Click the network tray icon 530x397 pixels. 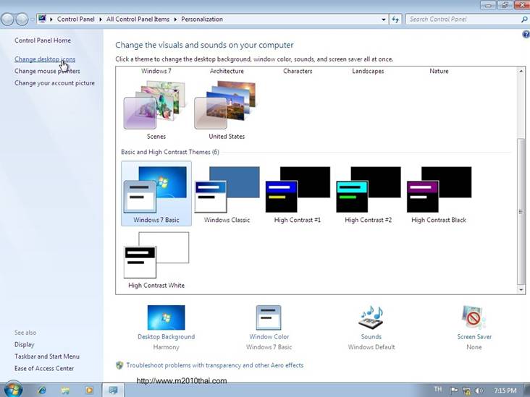[466, 390]
